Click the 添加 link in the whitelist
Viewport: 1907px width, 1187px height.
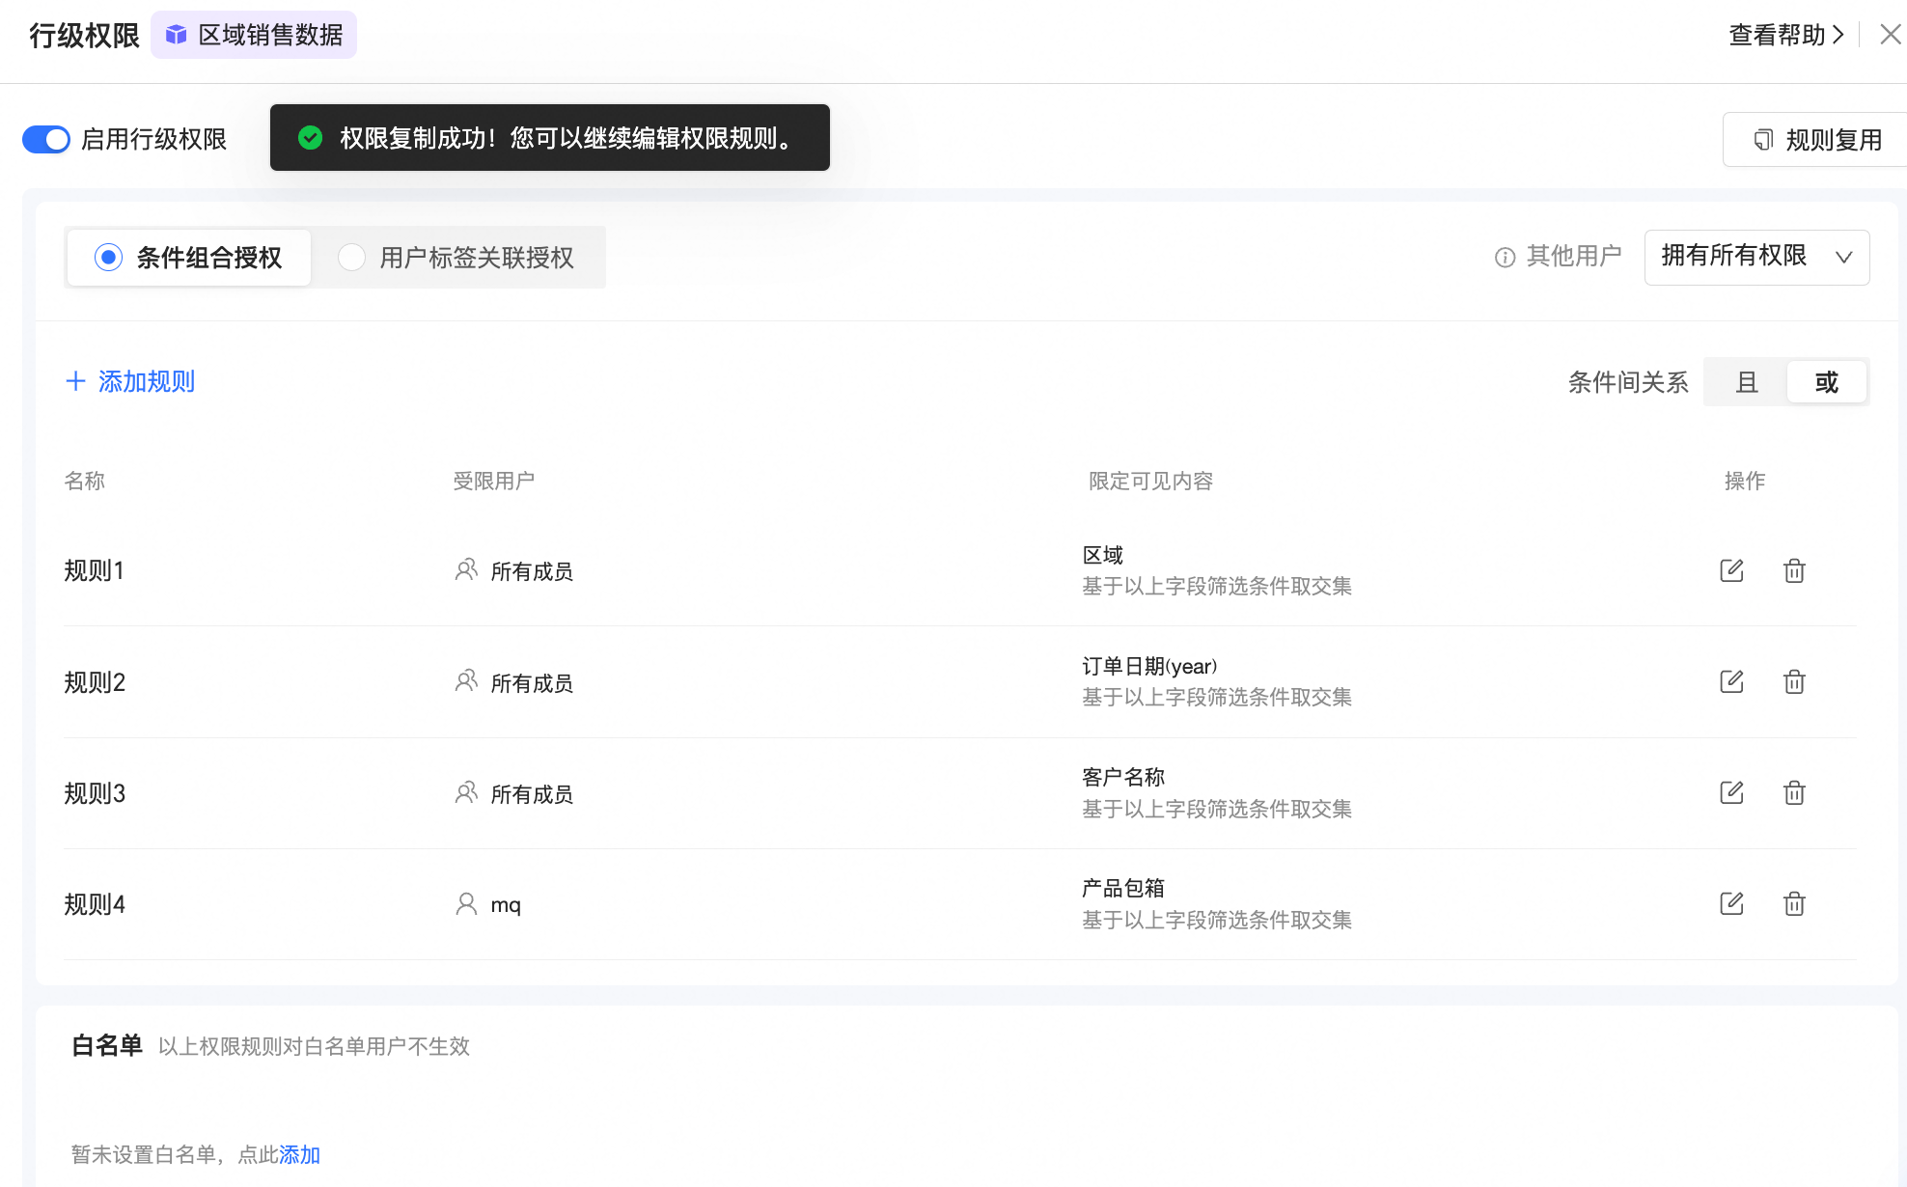point(299,1154)
